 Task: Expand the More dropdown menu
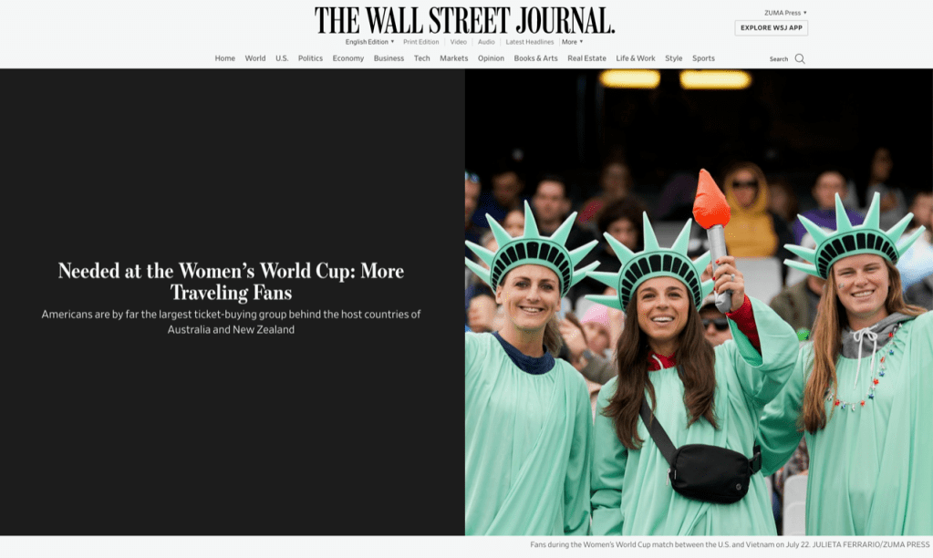coord(572,42)
